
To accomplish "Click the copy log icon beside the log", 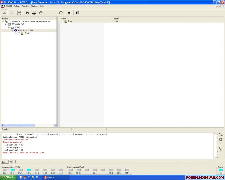I will coord(221,135).
